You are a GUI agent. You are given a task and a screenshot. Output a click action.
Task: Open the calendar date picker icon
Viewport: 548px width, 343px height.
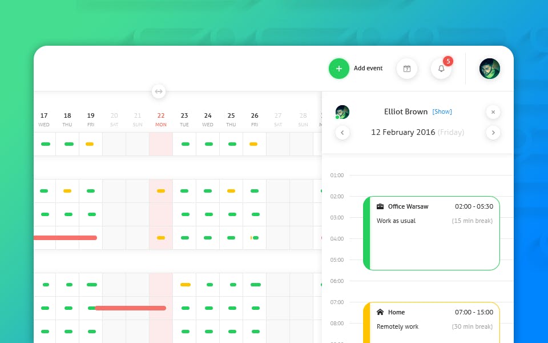pos(407,69)
